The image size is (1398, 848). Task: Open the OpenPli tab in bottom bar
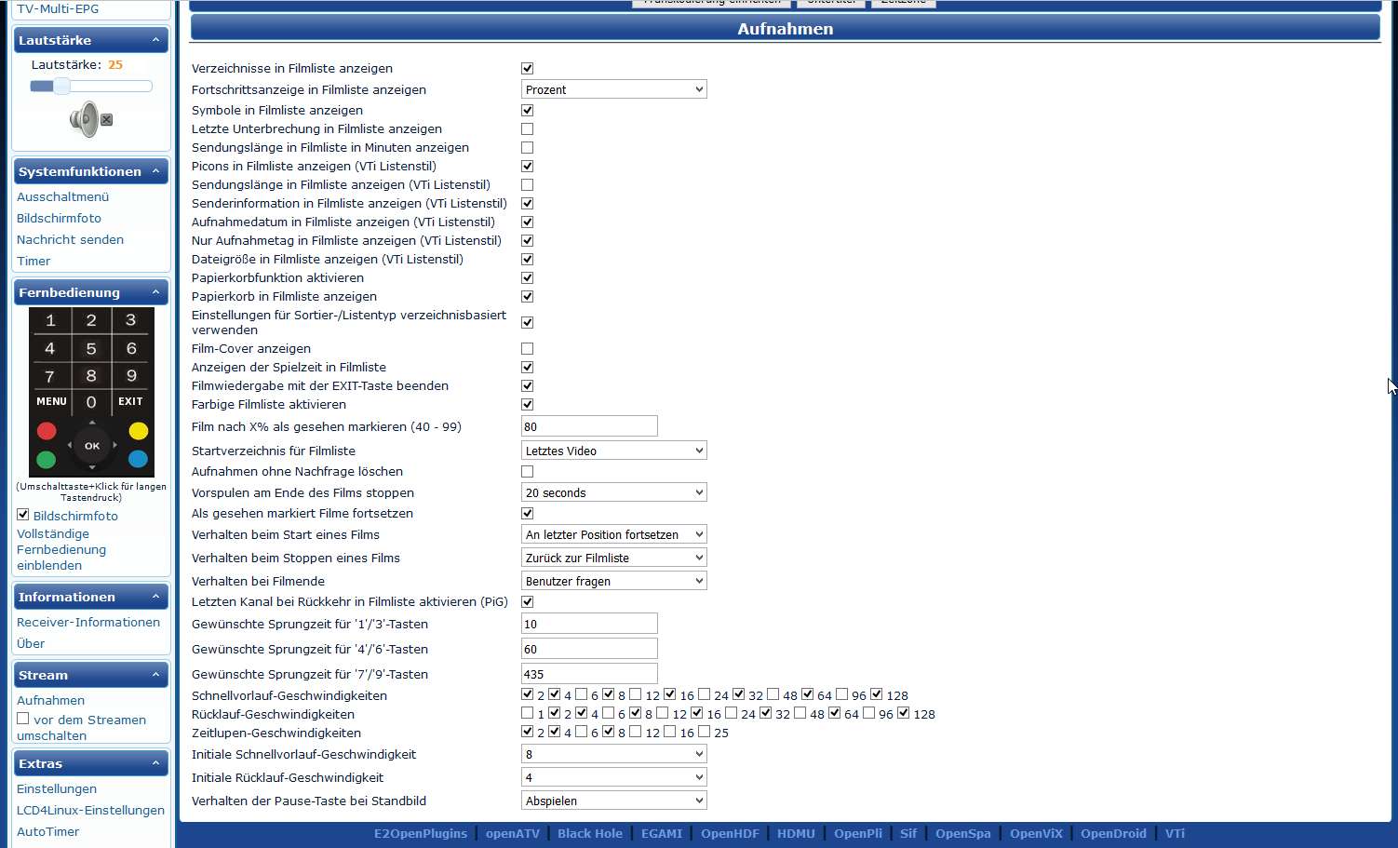(857, 834)
